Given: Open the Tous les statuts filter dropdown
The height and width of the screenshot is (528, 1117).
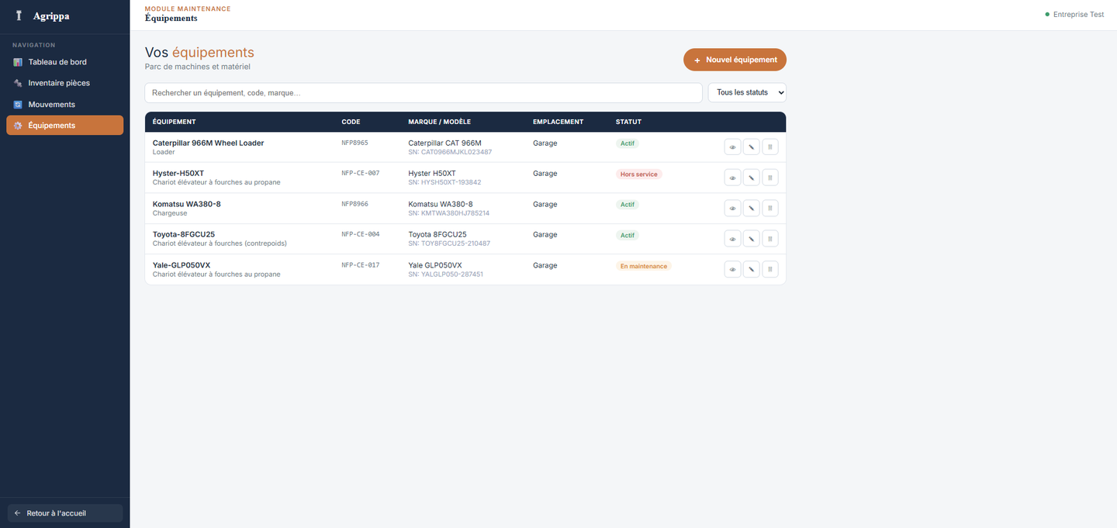Looking at the screenshot, I should [747, 92].
